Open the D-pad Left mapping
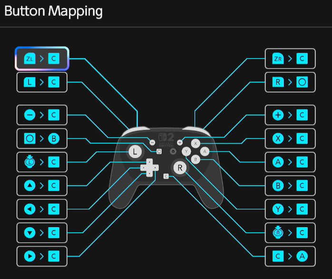This screenshot has width=332, height=279. 42,209
